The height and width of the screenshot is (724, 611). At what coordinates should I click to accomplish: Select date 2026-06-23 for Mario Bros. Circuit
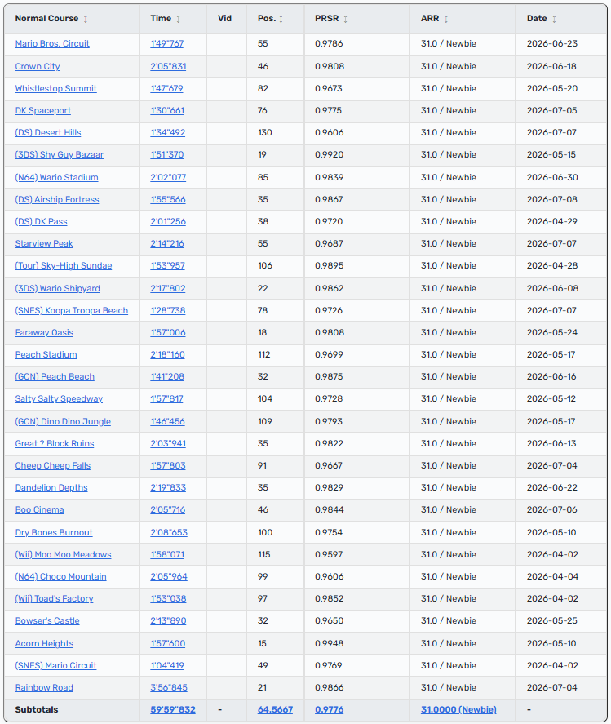[x=552, y=44]
